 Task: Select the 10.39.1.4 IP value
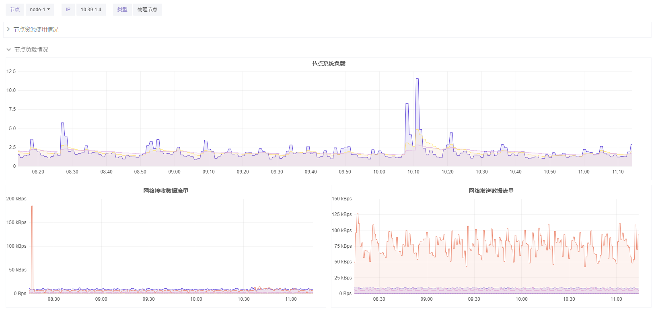pyautogui.click(x=91, y=10)
